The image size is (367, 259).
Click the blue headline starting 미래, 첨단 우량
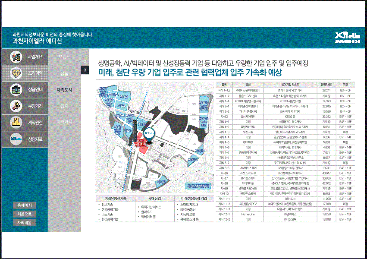(190, 73)
